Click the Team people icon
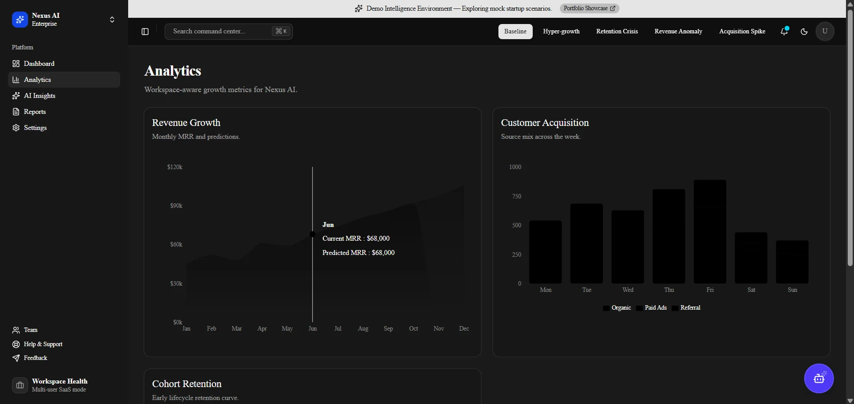The image size is (854, 404). pos(16,330)
